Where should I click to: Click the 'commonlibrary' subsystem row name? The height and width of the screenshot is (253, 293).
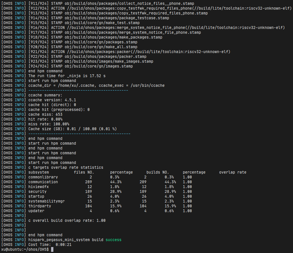click(43, 177)
